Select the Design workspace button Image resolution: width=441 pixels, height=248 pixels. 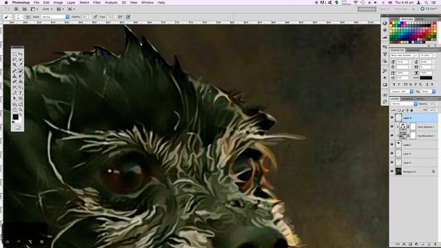[x=384, y=9]
